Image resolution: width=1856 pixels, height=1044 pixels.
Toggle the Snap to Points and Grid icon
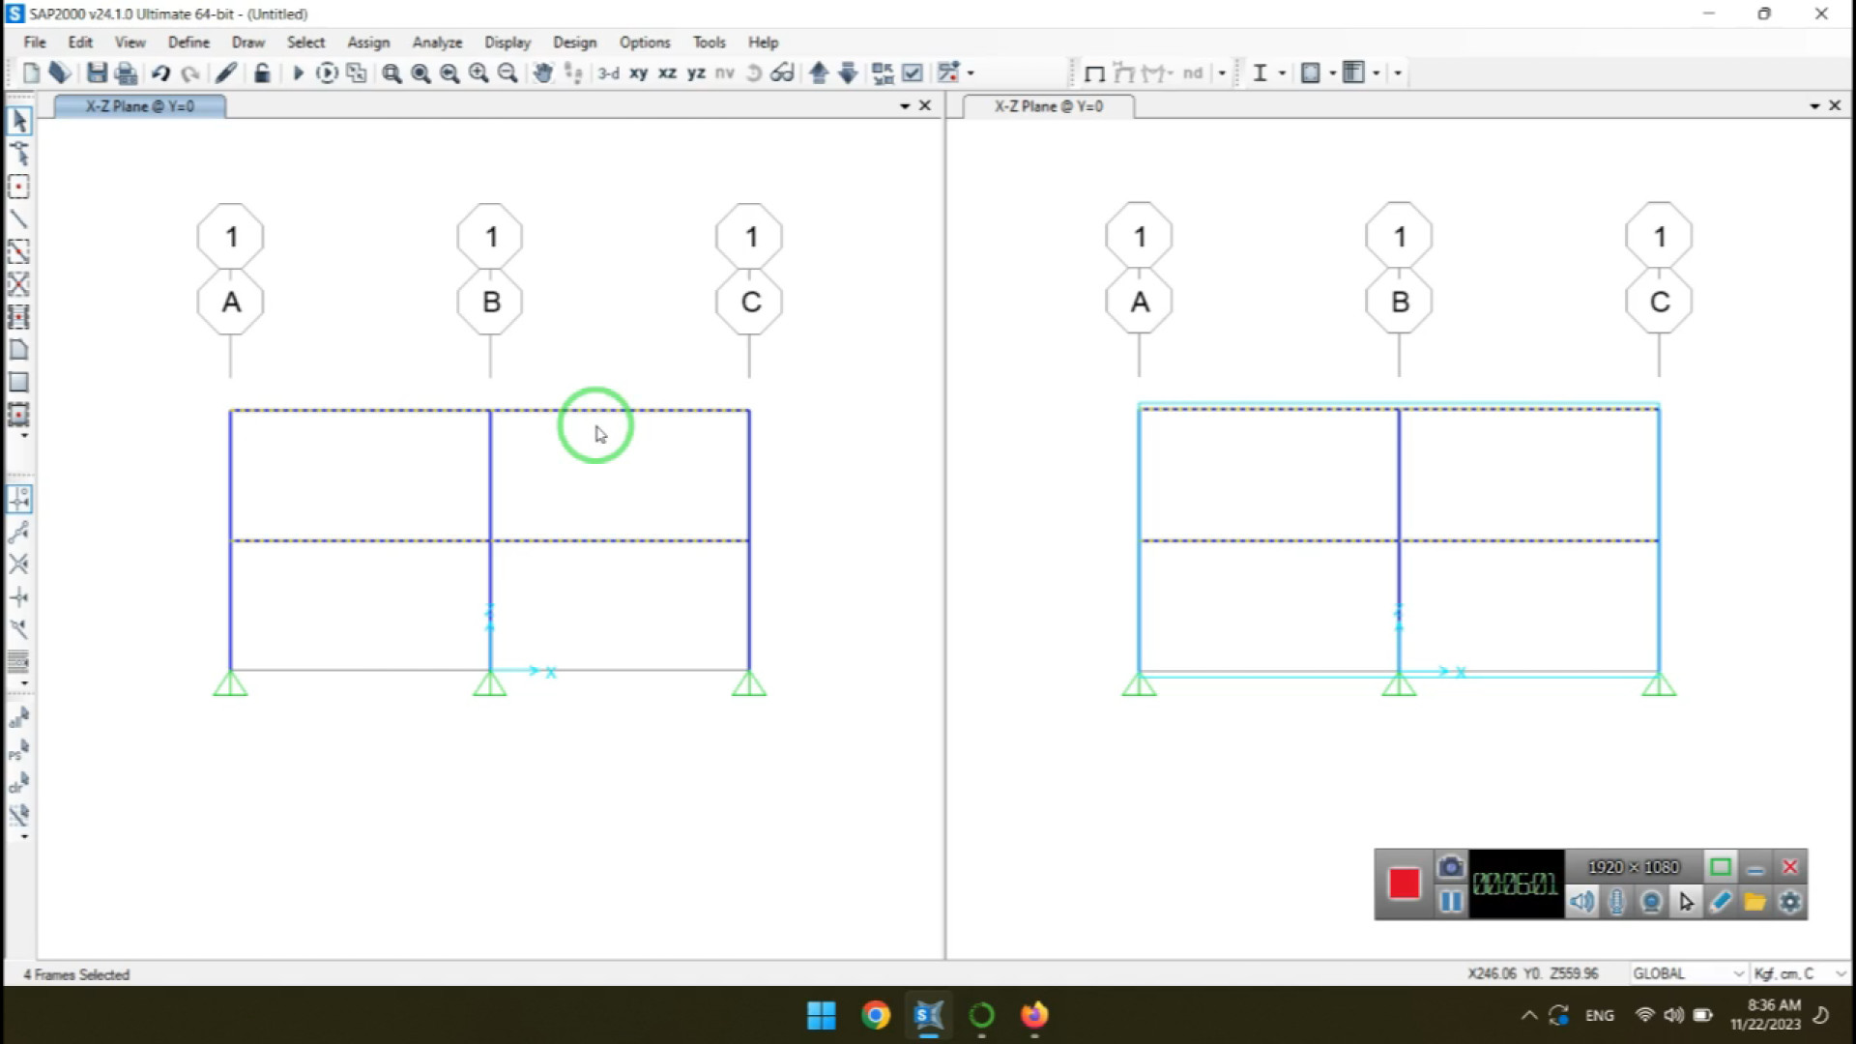pyautogui.click(x=19, y=499)
